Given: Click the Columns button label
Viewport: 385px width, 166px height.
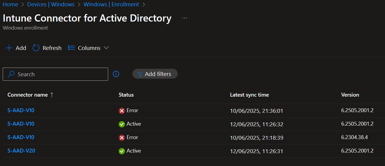Looking at the screenshot, I should tap(89, 48).
